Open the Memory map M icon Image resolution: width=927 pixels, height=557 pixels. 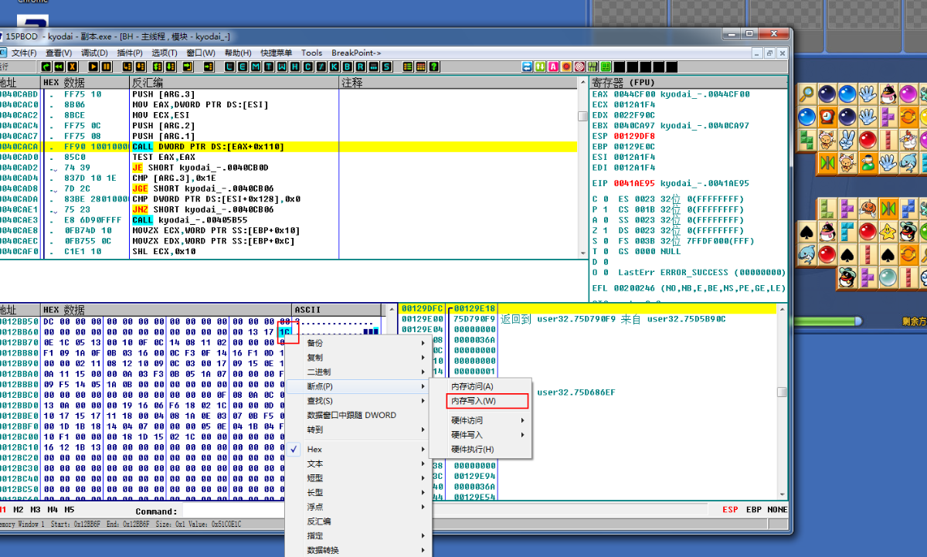click(x=256, y=66)
